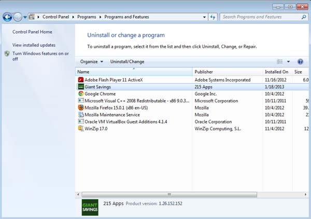Click WinZip Computing, S.L. publisher cell
The height and width of the screenshot is (219, 311).
(218, 129)
